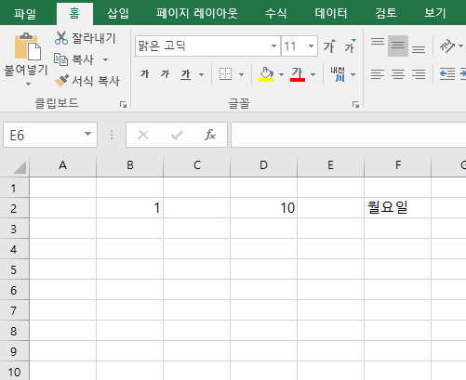Open the font size dropdown arrow
This screenshot has width=466, height=380.
click(311, 46)
